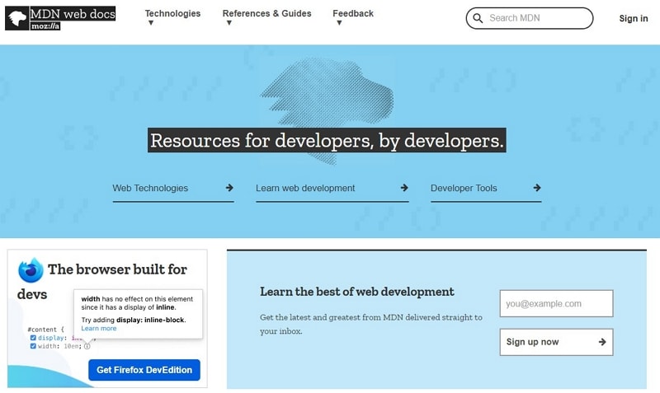Toggle the width property checkbox

[x=33, y=346]
